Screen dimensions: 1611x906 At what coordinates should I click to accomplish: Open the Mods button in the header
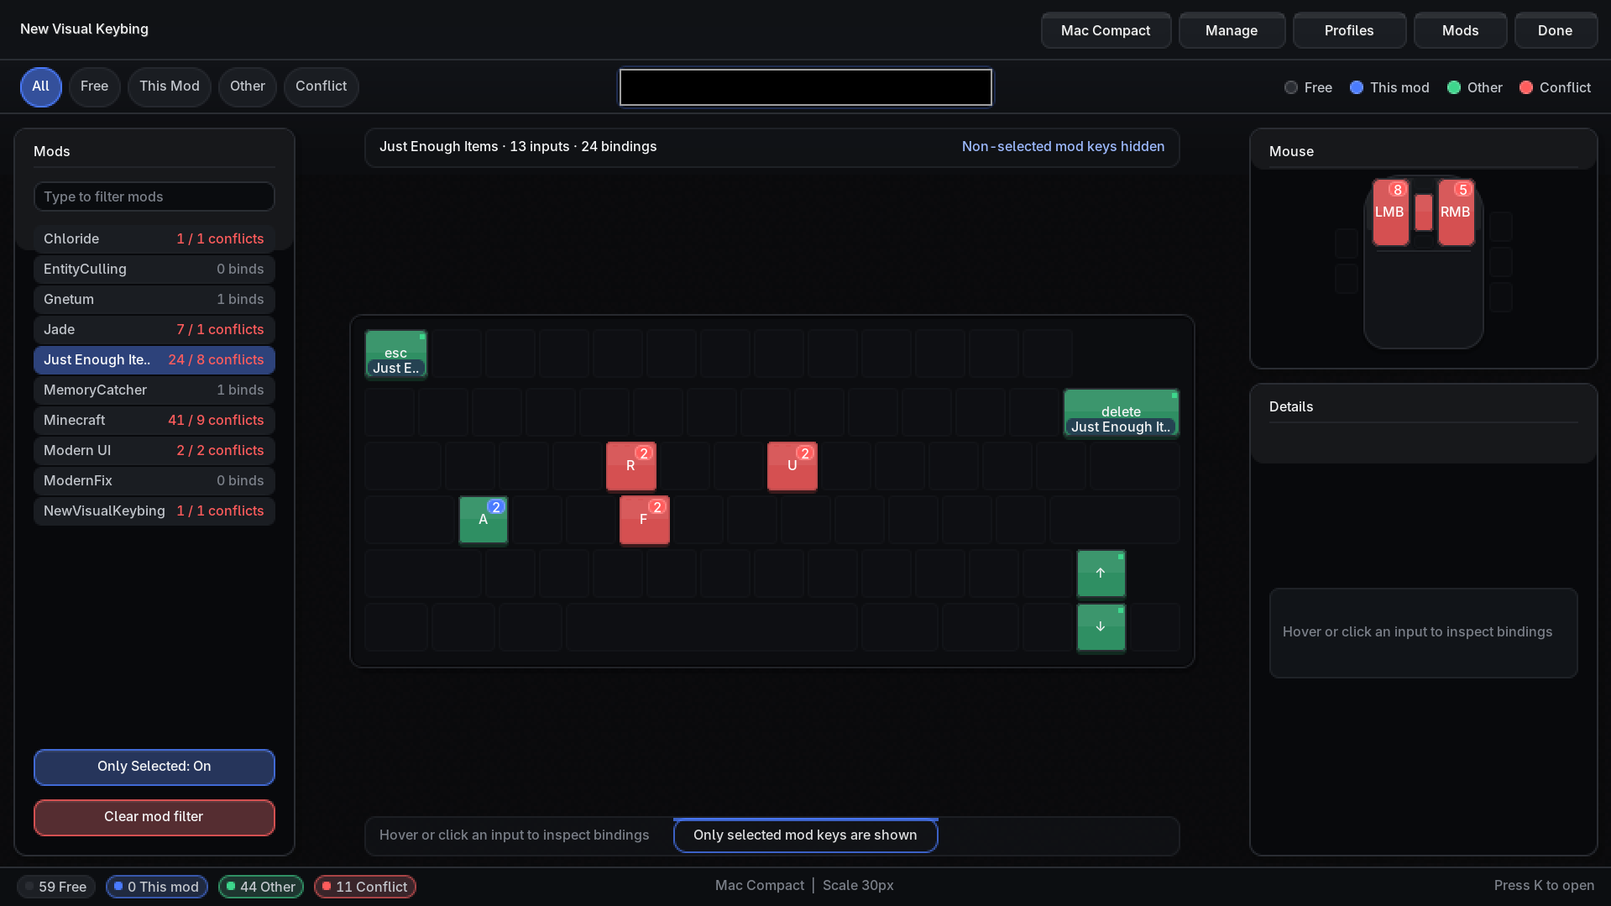pyautogui.click(x=1460, y=30)
